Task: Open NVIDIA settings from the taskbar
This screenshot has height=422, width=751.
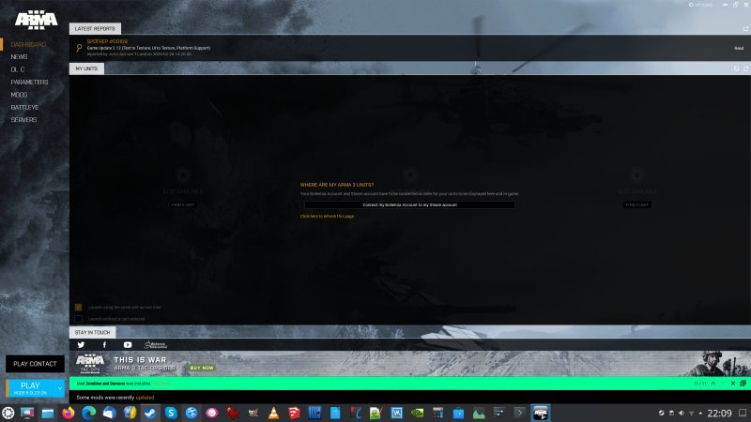Action: coord(417,413)
